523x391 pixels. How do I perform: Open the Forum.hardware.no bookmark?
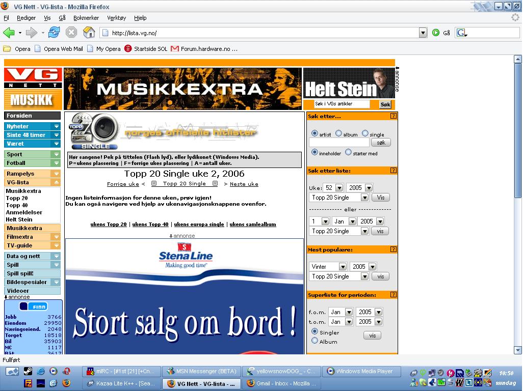click(x=204, y=49)
